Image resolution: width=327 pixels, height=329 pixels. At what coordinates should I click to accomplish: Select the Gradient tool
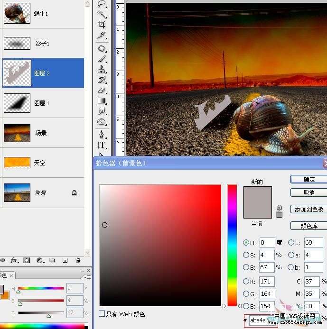(x=102, y=101)
